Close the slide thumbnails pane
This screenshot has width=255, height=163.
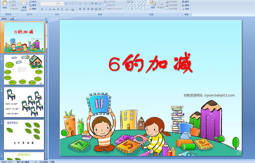pyautogui.click(x=46, y=19)
